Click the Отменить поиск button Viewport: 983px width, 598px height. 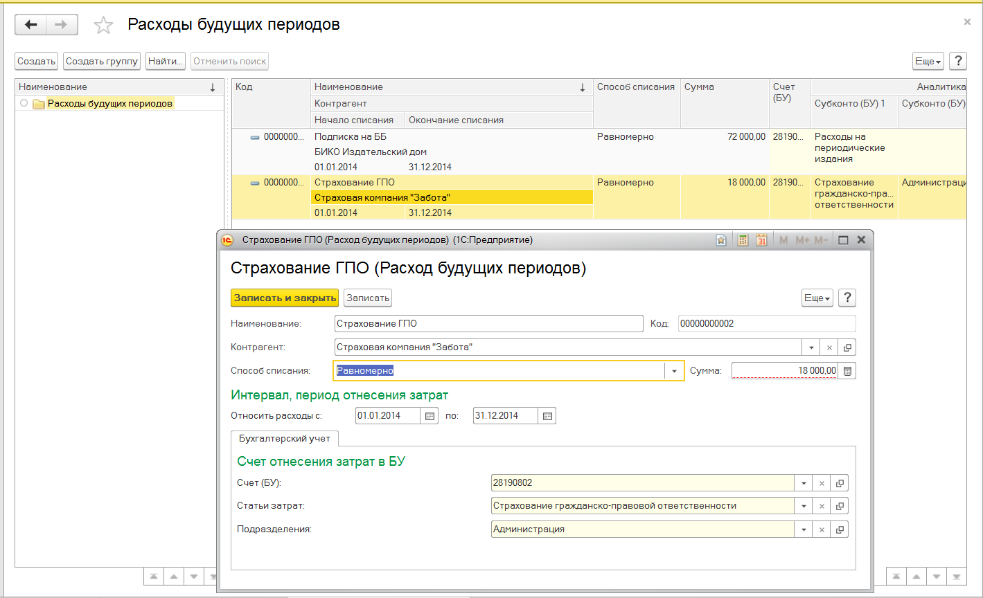click(x=230, y=61)
